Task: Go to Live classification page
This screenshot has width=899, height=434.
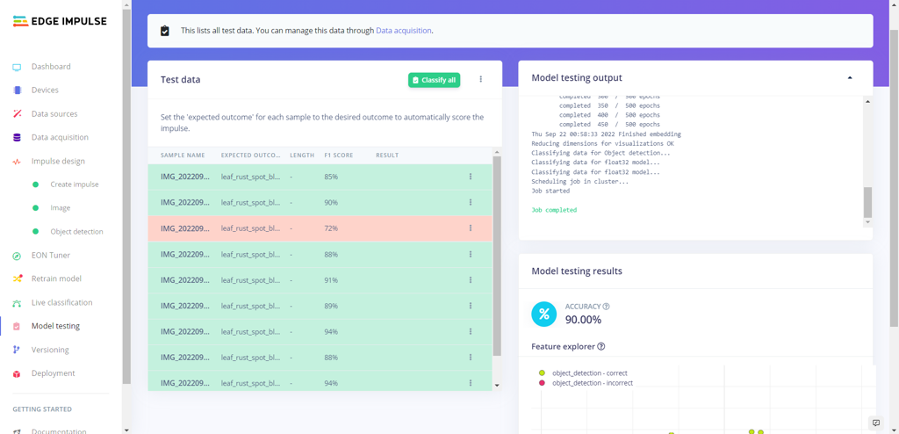Action: [x=61, y=302]
